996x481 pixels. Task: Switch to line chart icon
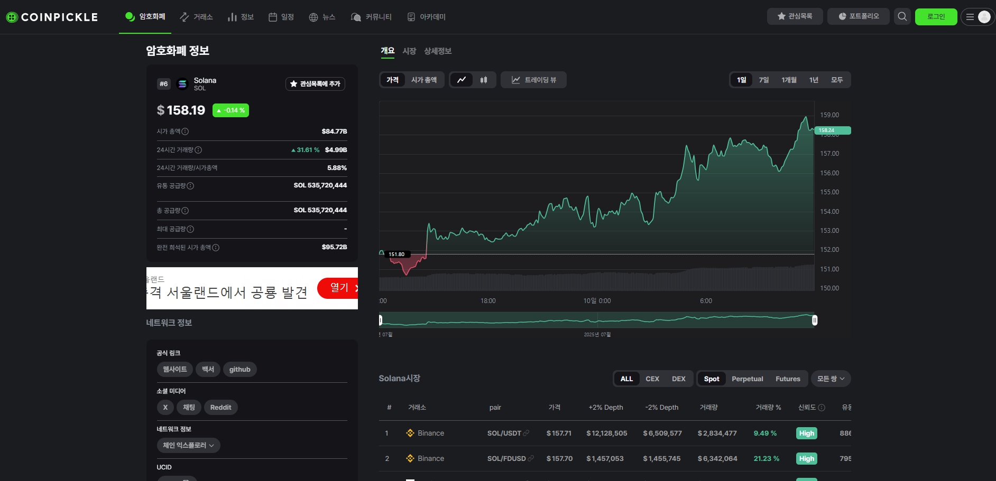coord(462,80)
